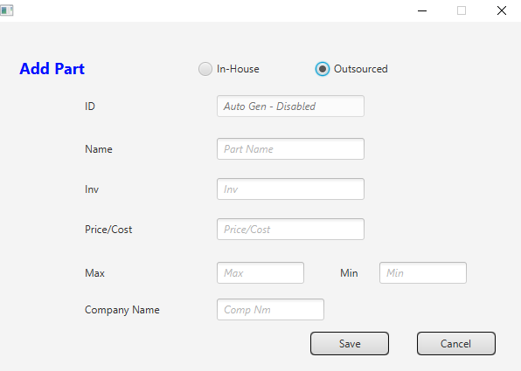Focus the Part Name text field
Image resolution: width=521 pixels, height=371 pixels.
point(290,149)
